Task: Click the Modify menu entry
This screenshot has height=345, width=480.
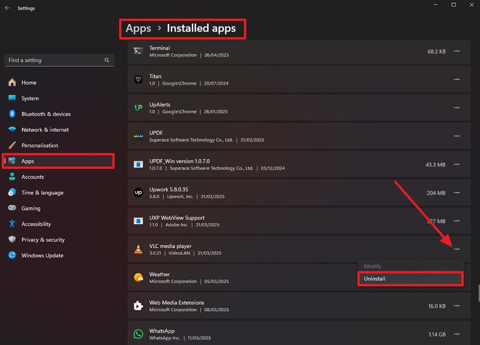Action: click(x=411, y=266)
